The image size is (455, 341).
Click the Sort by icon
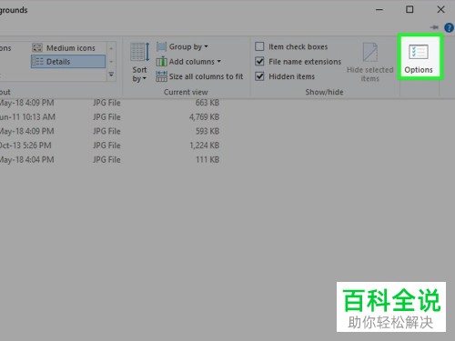tap(140, 52)
